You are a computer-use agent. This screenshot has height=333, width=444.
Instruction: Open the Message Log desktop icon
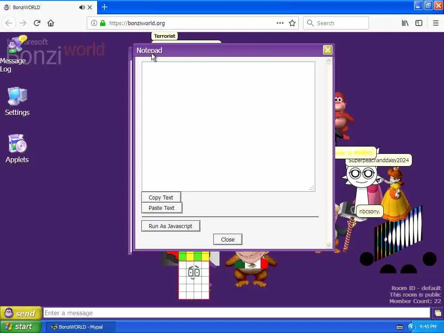[13, 54]
